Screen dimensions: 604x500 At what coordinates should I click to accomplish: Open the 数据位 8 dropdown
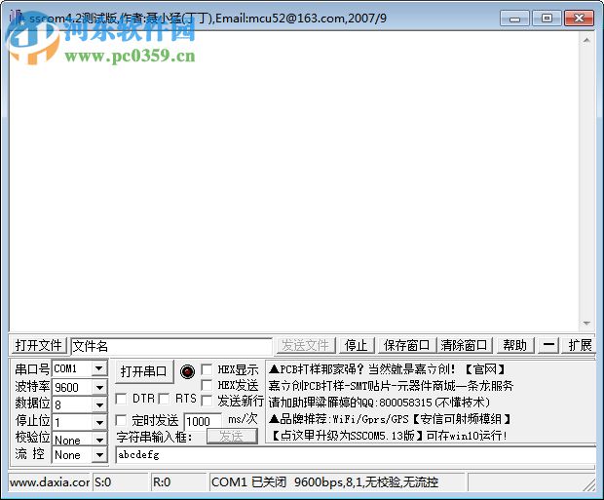99,404
